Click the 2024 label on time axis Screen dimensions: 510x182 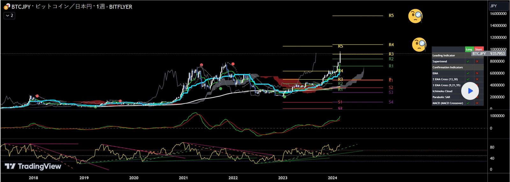(x=332, y=178)
